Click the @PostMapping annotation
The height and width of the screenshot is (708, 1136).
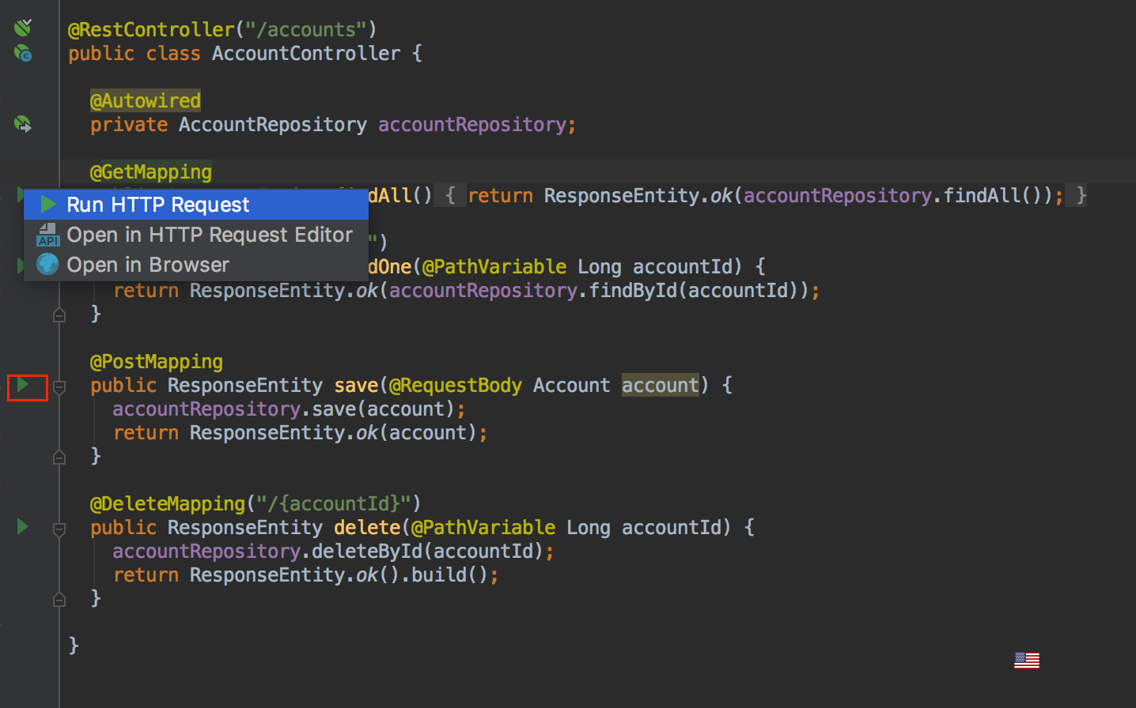pos(157,362)
